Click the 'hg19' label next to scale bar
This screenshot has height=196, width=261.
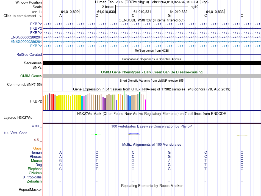point(195,7)
